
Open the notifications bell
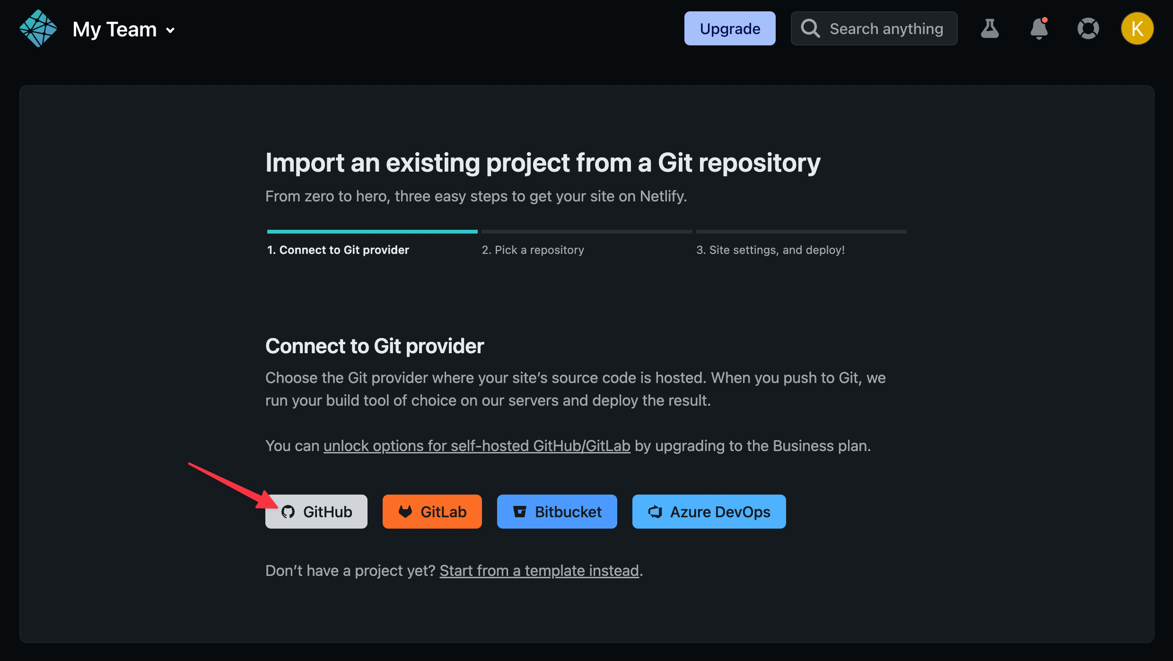click(x=1039, y=29)
